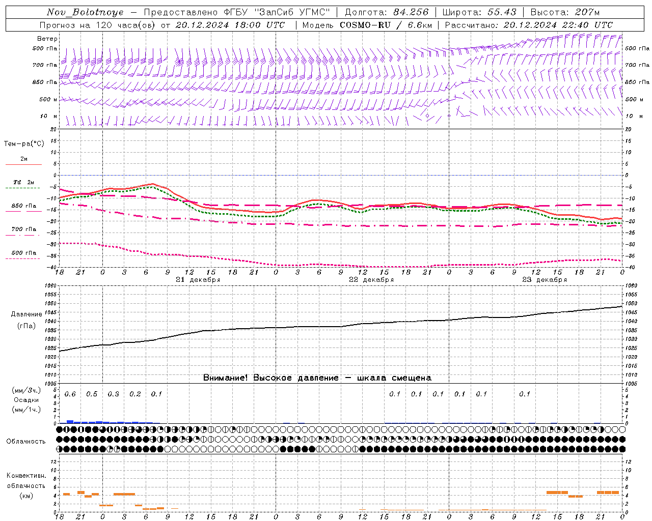Screen dimensions: 652x521
Task: Click the Nov_Bolotnoye station title
Action: [85, 12]
